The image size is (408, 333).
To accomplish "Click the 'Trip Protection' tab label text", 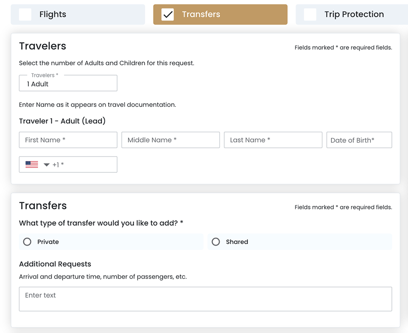I will click(x=354, y=14).
